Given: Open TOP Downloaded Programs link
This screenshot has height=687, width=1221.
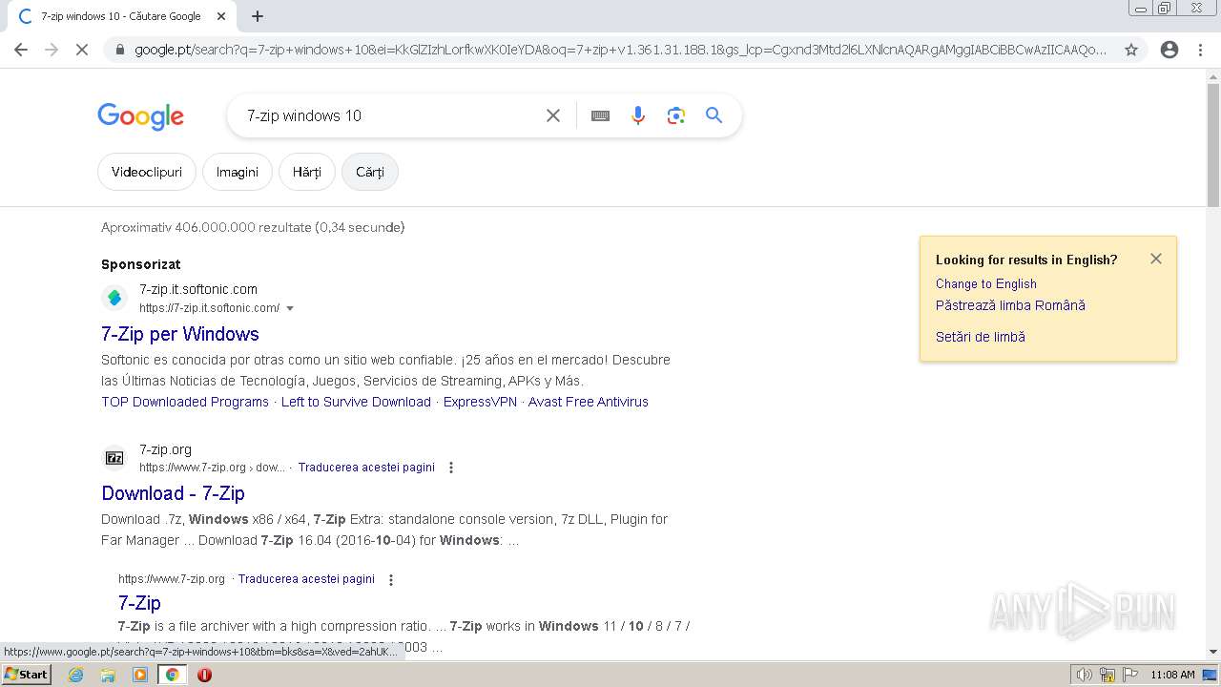Looking at the screenshot, I should coord(185,402).
